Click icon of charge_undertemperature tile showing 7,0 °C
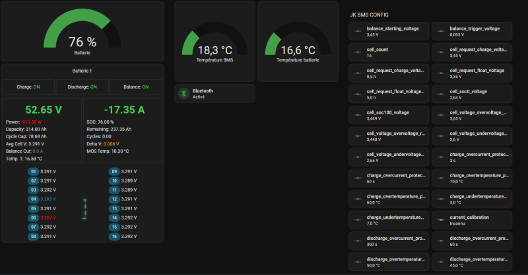The height and width of the screenshot is (275, 528). tap(358, 220)
